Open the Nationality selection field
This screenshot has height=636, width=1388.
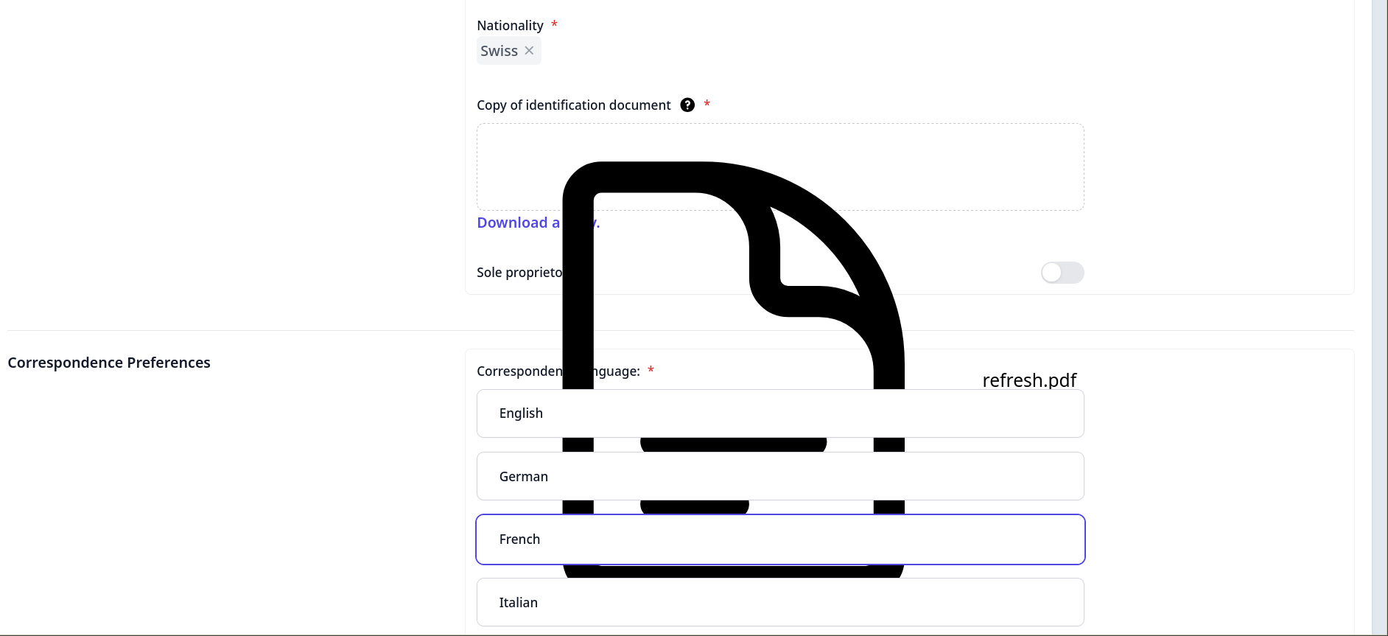click(810, 51)
